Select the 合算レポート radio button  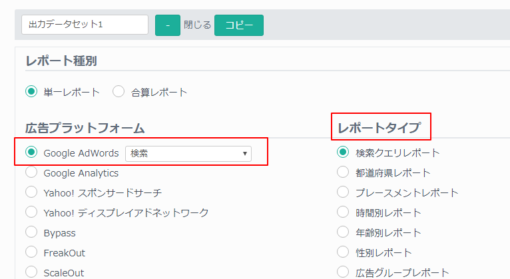119,91
